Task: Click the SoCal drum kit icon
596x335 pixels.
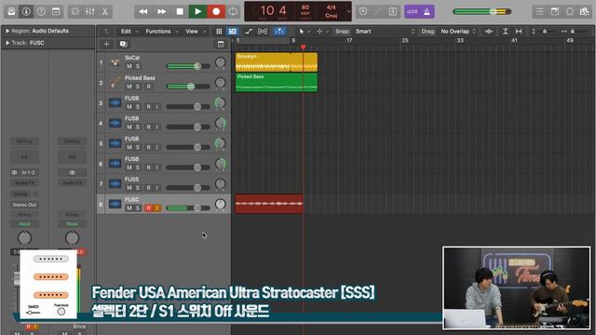Action: 115,62
